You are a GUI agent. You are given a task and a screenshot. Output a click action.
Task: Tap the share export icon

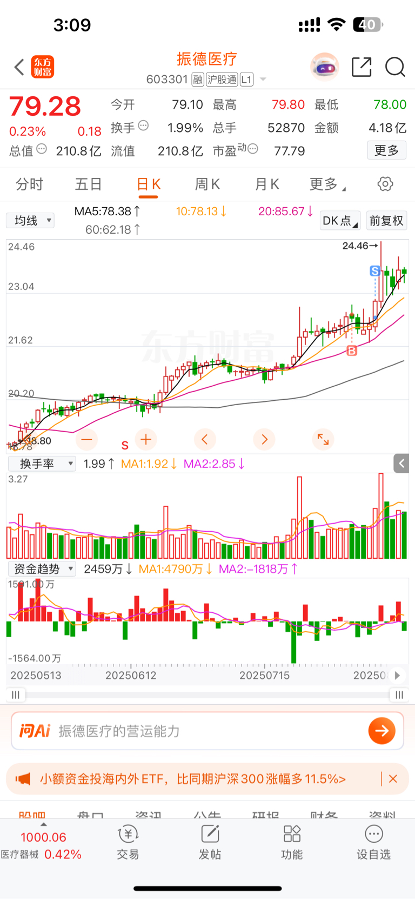362,67
